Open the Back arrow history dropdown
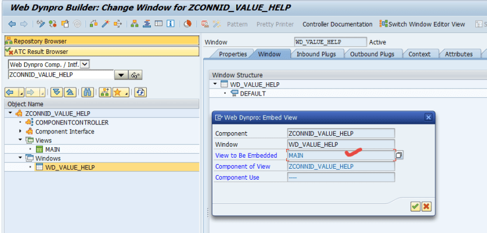Screen dimensions: 487x233 [x=21, y=93]
